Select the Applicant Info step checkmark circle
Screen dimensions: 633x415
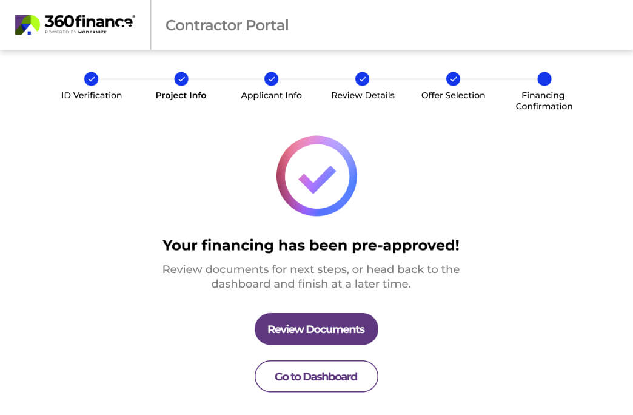[271, 79]
